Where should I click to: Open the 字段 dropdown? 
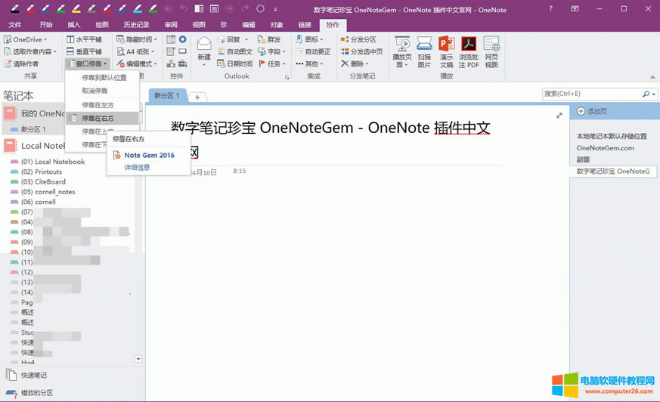point(271,51)
